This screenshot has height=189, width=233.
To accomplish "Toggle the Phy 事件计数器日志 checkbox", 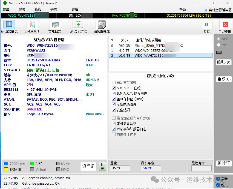I will 114,129.
